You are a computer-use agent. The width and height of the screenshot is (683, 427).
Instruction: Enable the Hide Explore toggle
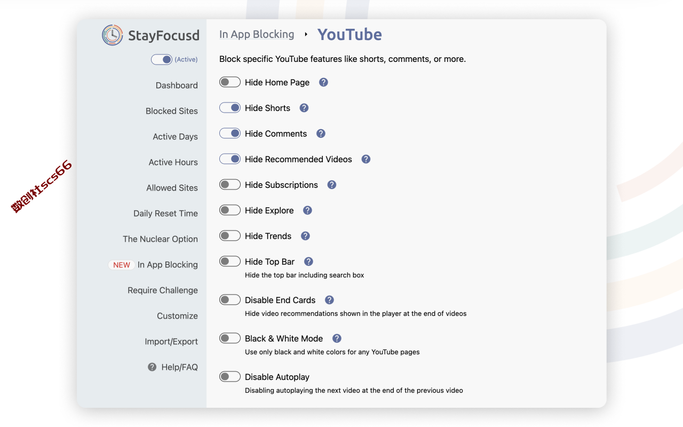tap(230, 210)
